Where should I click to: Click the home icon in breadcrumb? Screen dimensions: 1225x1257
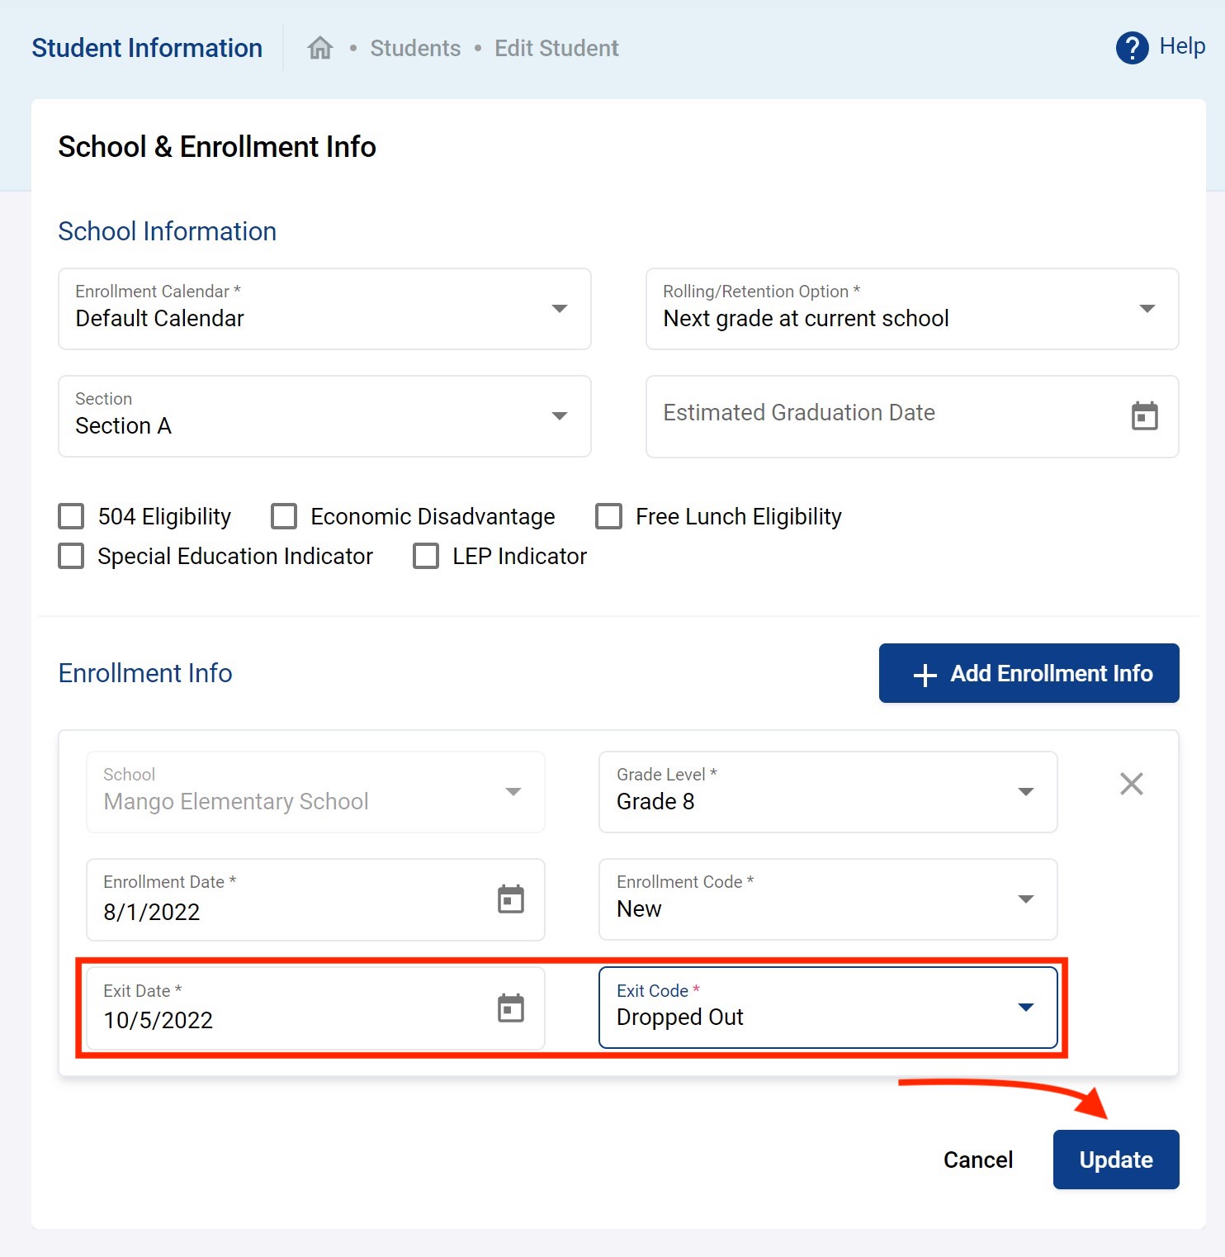(x=319, y=48)
